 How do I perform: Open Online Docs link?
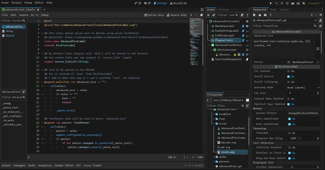coord(154,15)
